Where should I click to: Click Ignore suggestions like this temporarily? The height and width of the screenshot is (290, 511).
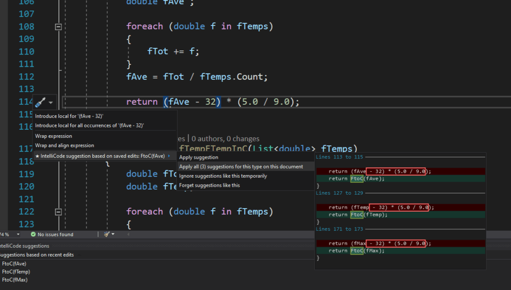[x=223, y=175]
